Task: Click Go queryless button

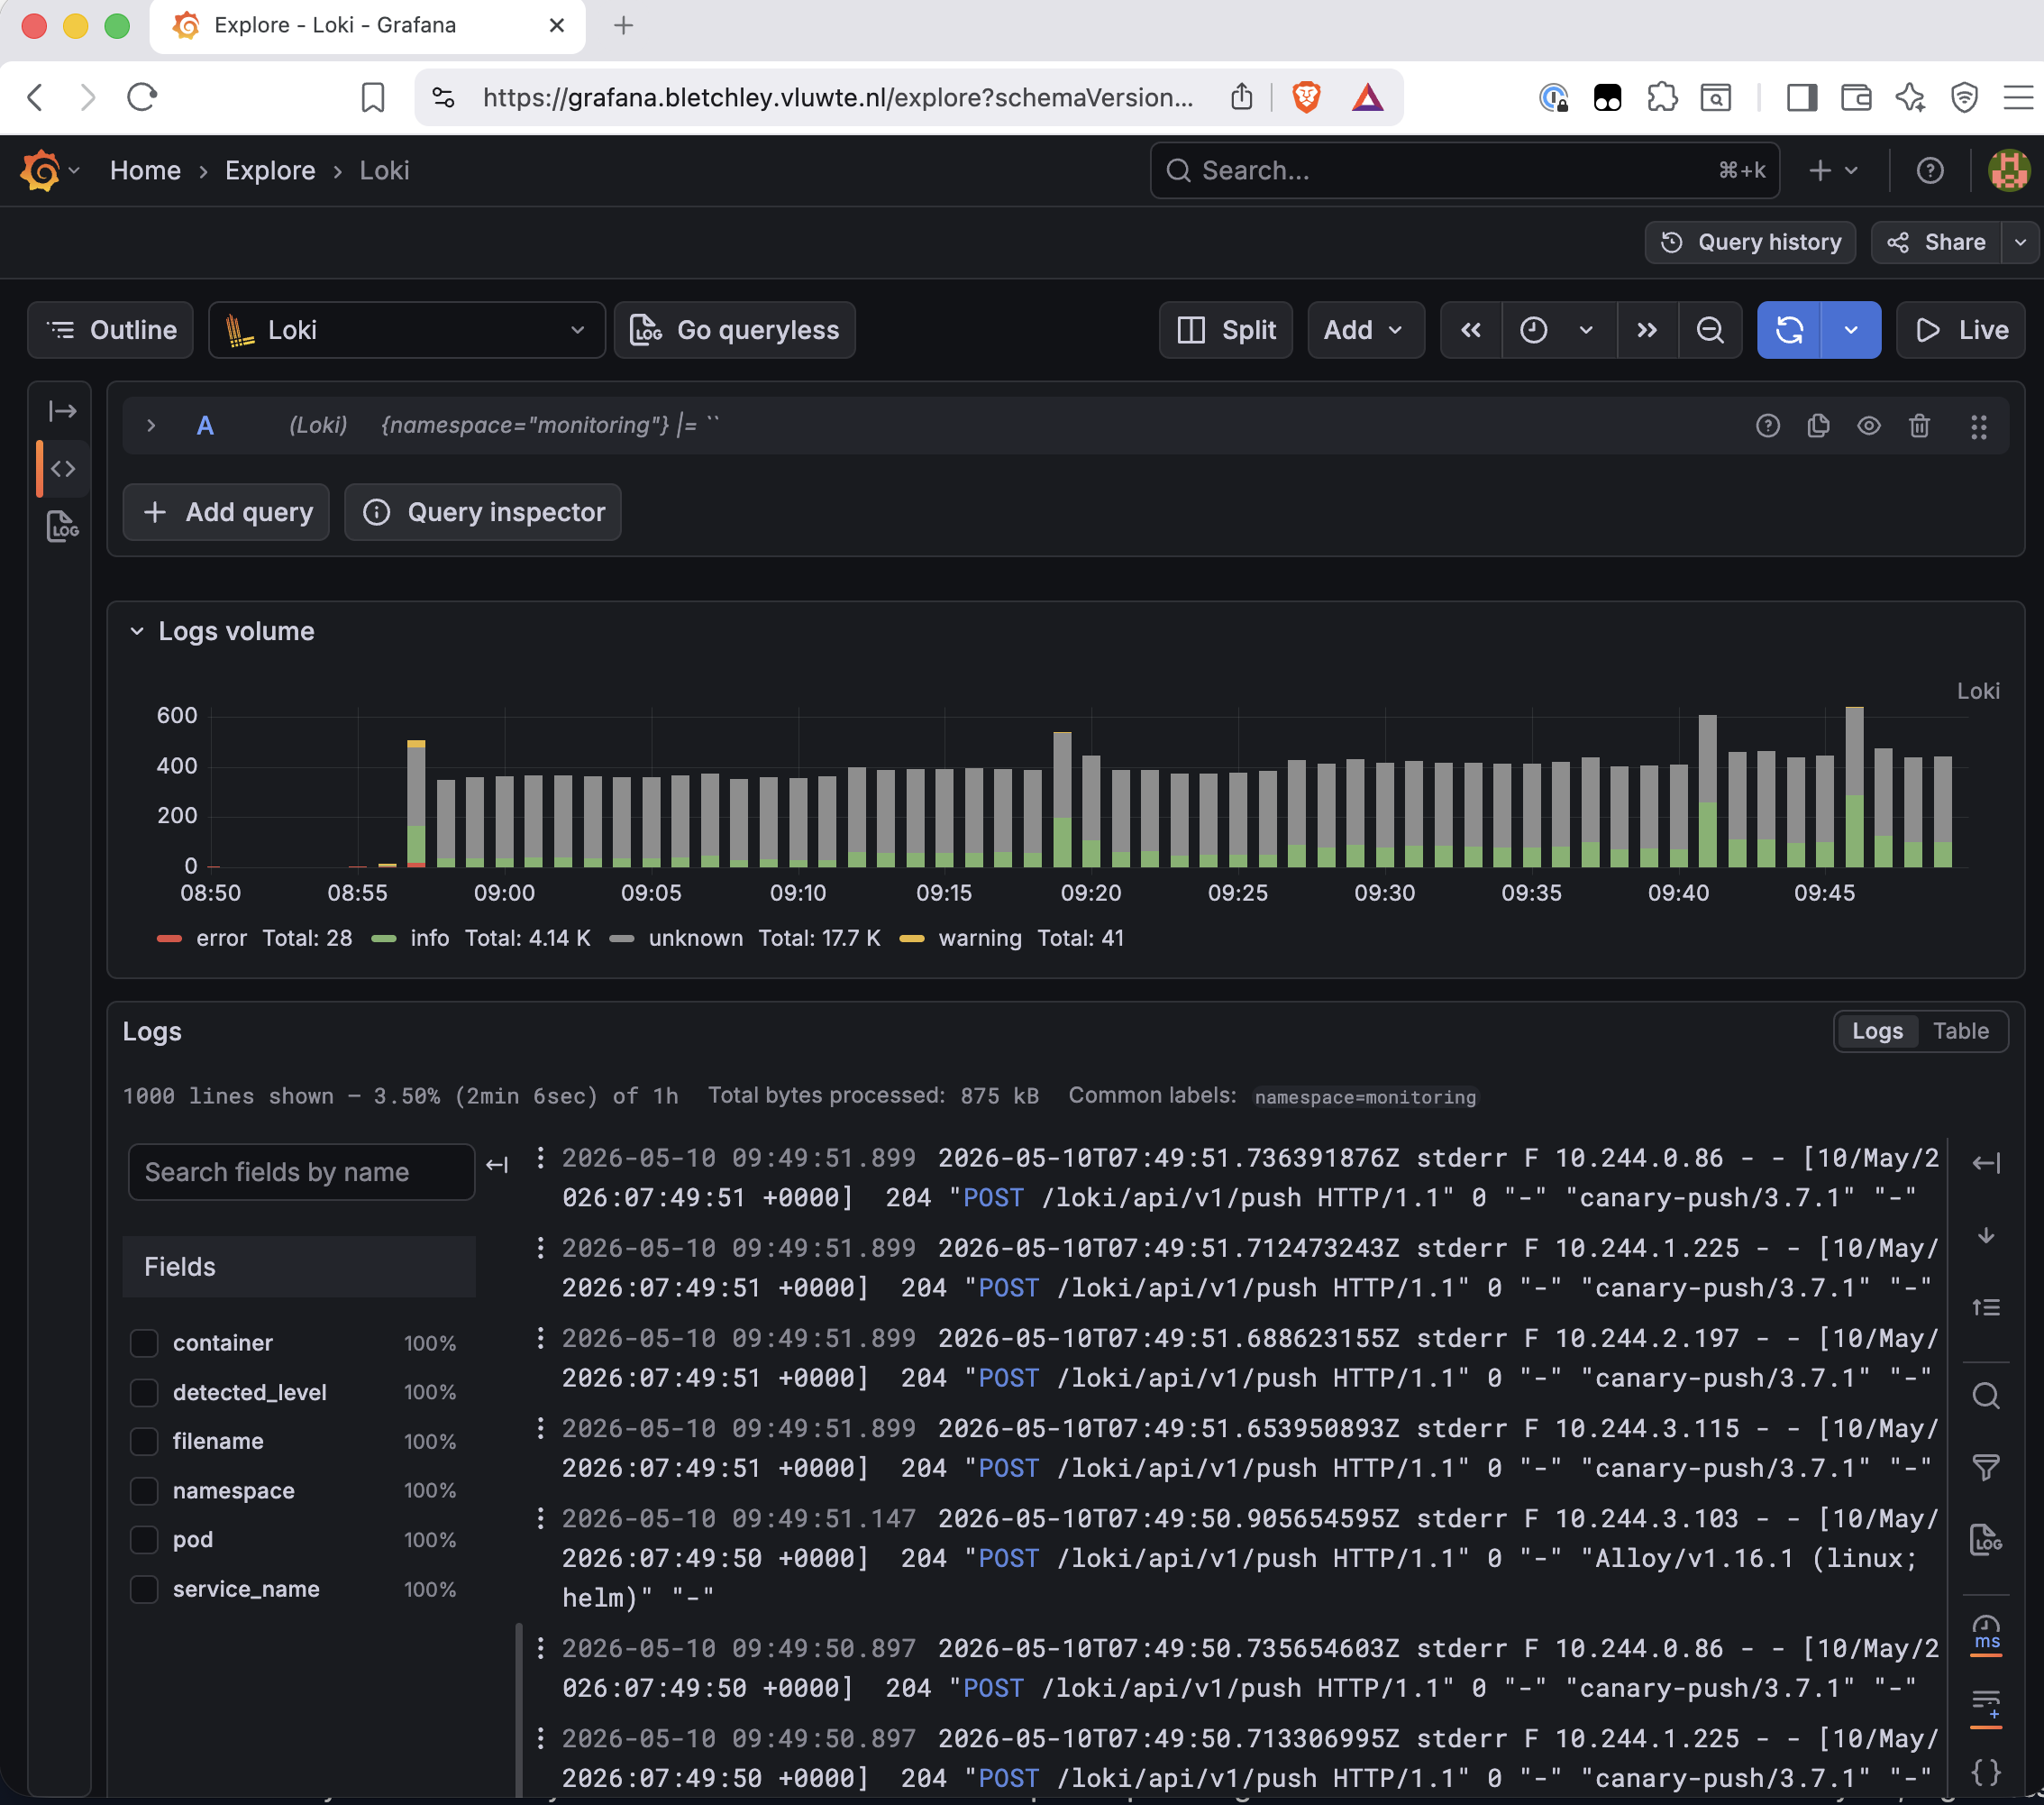Action: (735, 330)
